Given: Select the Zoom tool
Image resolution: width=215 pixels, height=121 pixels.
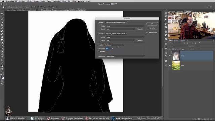Looking at the screenshot, I should tap(2, 69).
